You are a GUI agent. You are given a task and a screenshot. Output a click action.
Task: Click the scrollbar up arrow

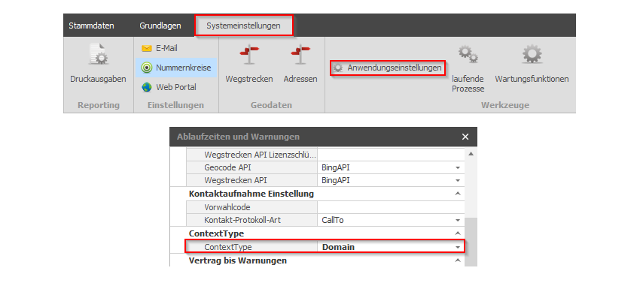(471, 154)
